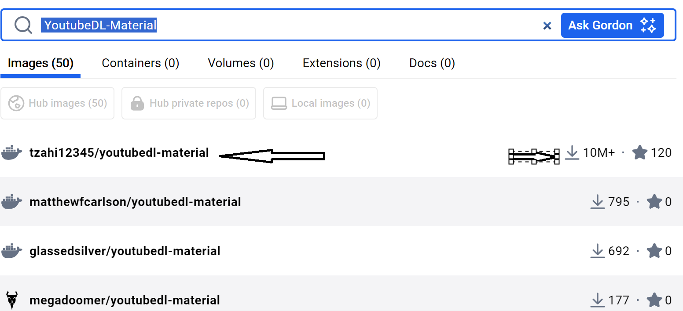Image resolution: width=683 pixels, height=311 pixels.
Task: Click the download icon next to 177
Action: point(597,300)
